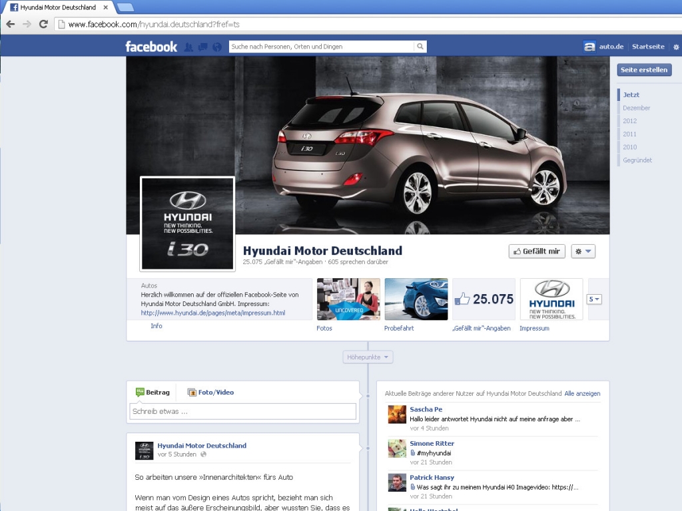Screen dimensions: 682x511
Task: Click the Impressum label link
Action: coord(534,328)
